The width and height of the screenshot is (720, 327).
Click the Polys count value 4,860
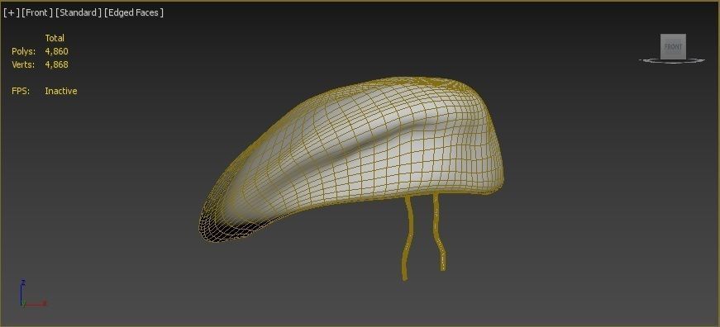tap(56, 51)
